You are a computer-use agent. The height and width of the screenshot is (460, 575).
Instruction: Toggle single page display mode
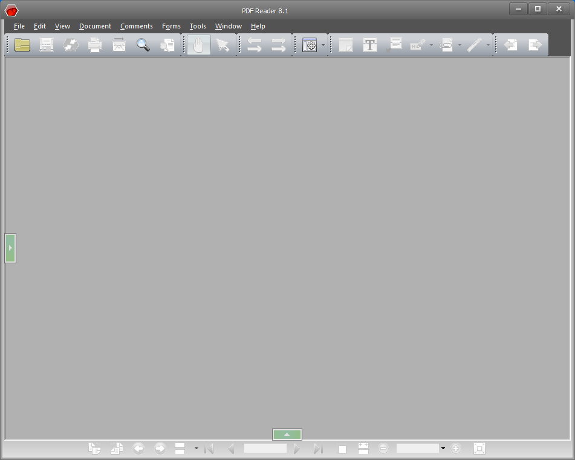(x=342, y=448)
